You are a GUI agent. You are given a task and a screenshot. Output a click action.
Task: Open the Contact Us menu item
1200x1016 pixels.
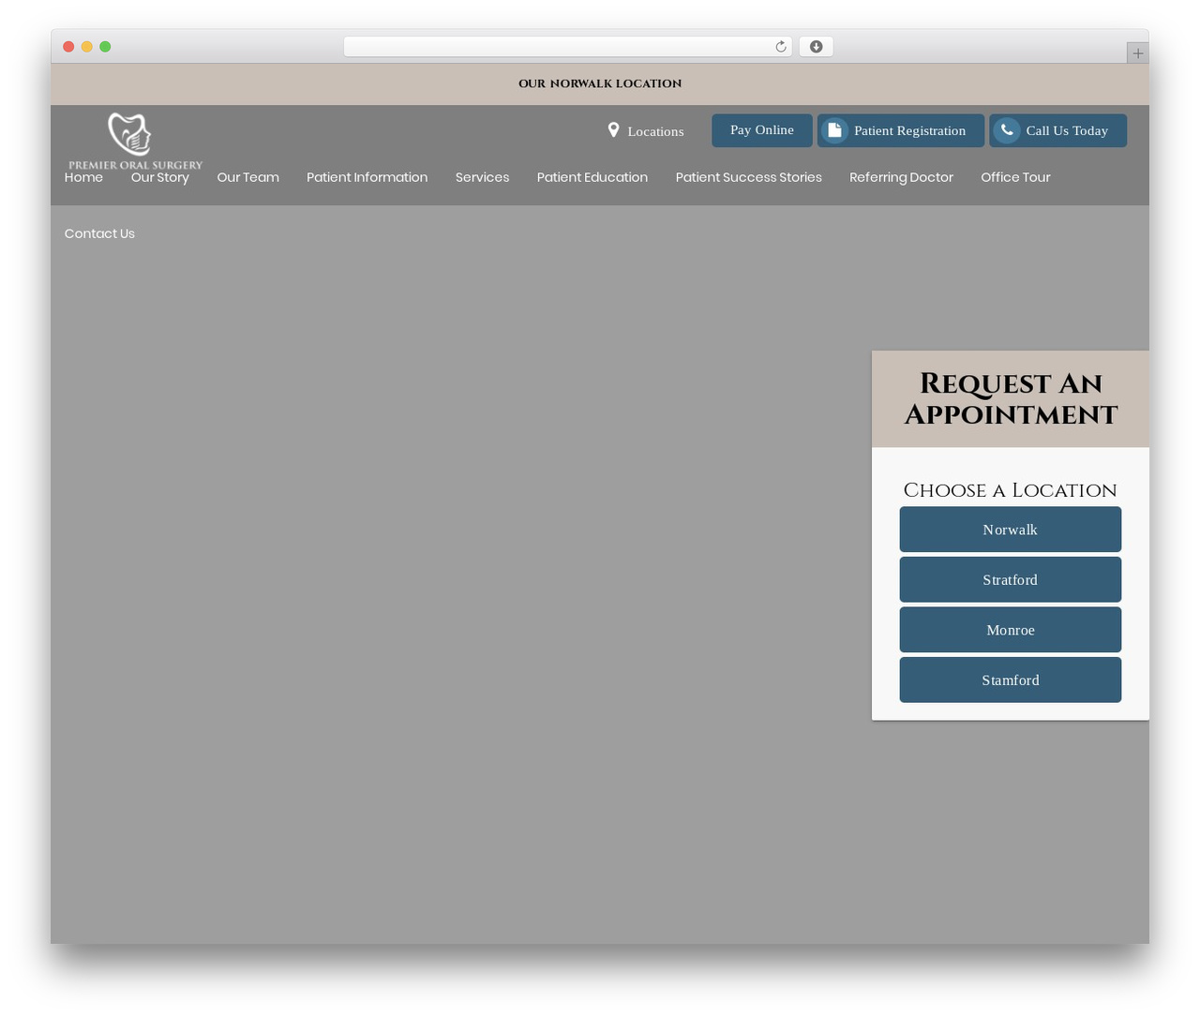tap(99, 233)
